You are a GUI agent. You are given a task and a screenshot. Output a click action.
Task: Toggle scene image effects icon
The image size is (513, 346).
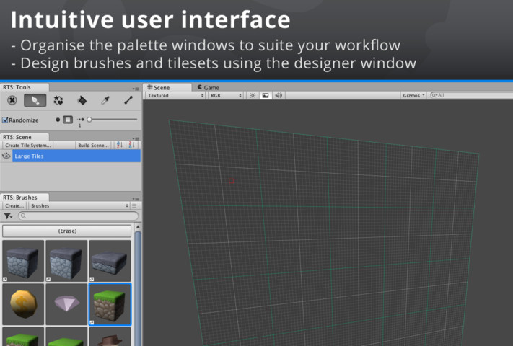click(266, 95)
